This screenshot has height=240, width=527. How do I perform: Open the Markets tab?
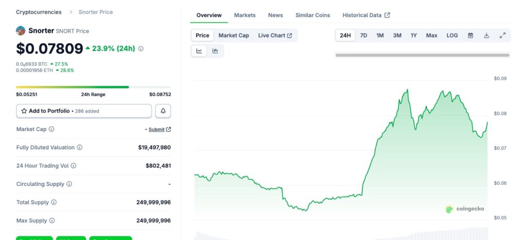point(244,15)
